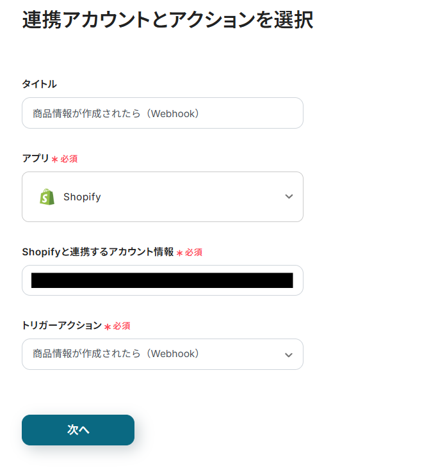Viewport: 429px width, 471px height.
Task: Click the アプリ field label
Action: [35, 158]
